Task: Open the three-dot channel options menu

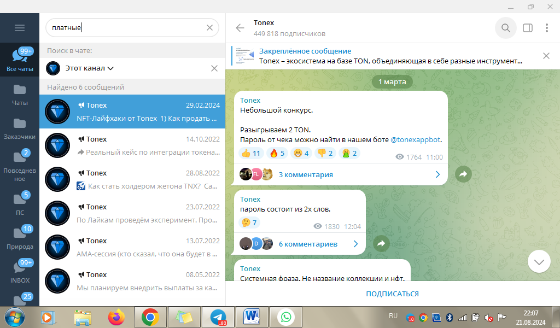Action: 547,28
